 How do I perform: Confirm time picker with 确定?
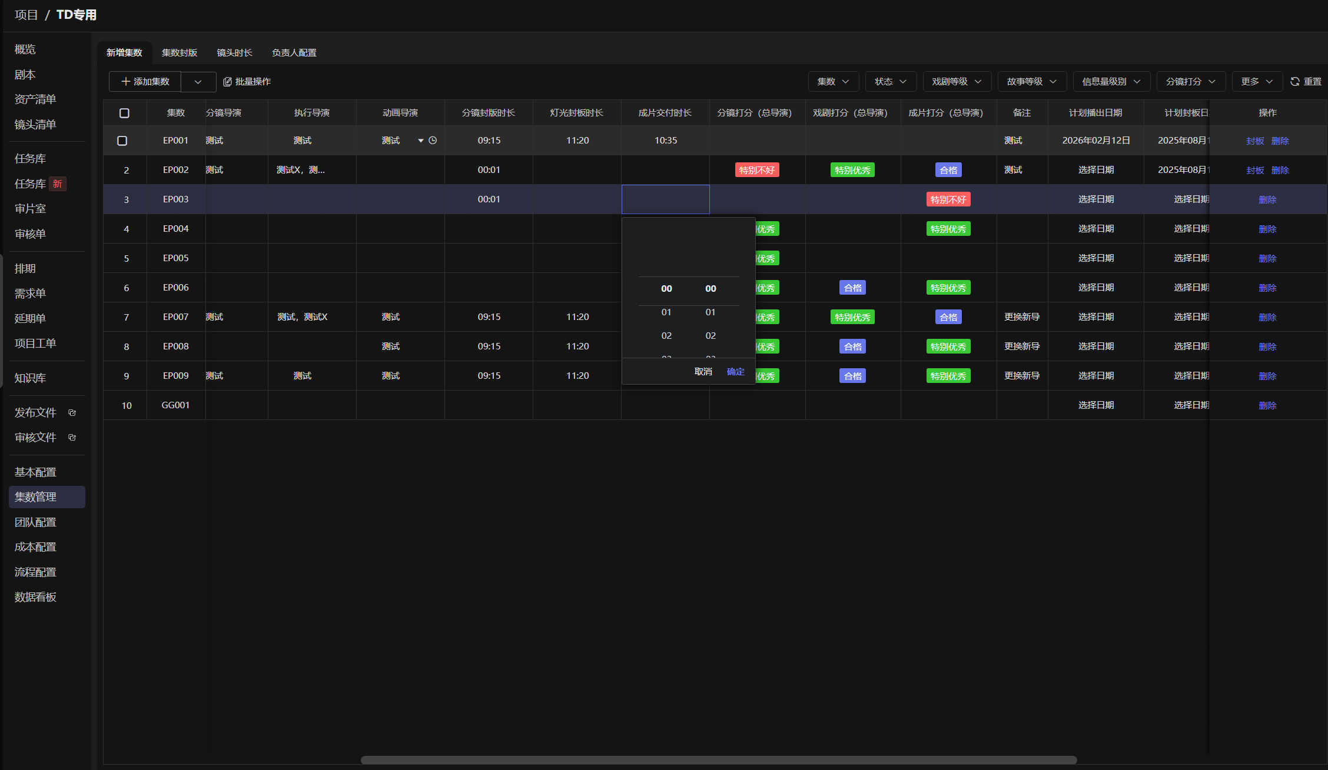tap(736, 371)
